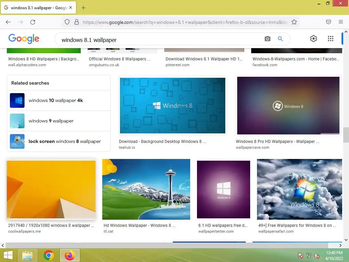Open Hd Windows Wallpaper - Windows 8 link
The height and width of the screenshot is (262, 349).
pos(139,225)
